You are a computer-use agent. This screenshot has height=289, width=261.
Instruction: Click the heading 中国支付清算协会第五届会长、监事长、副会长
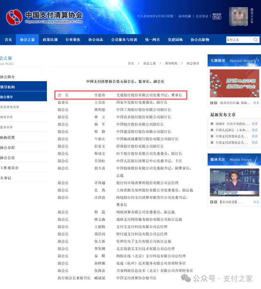click(125, 82)
